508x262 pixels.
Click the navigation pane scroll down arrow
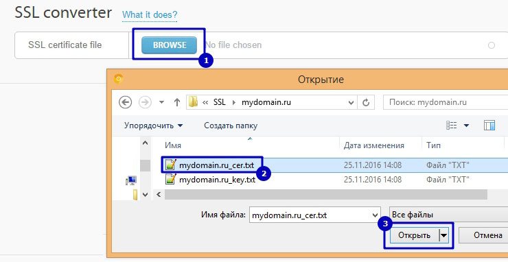(145, 195)
